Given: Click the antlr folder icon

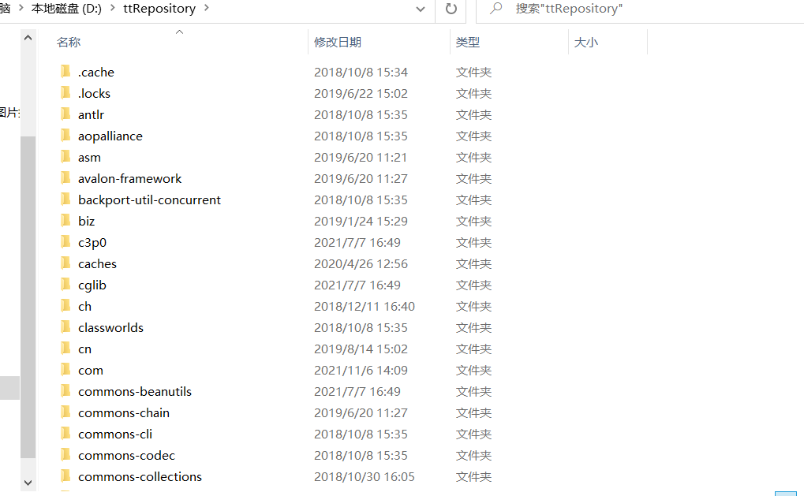Looking at the screenshot, I should click(x=65, y=114).
